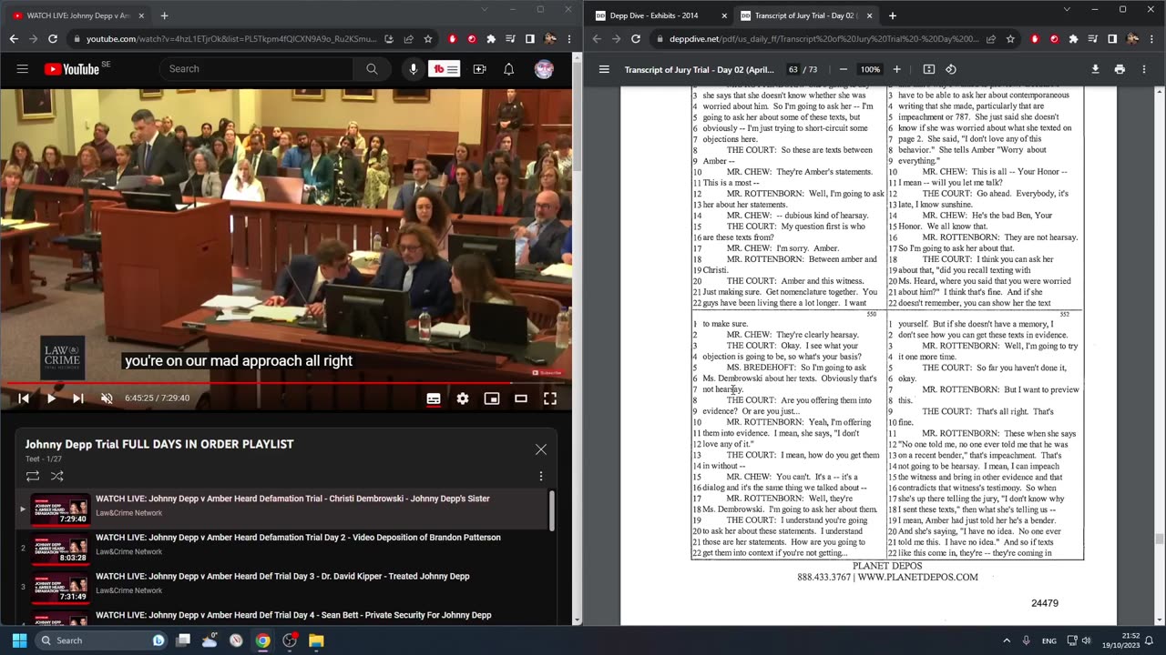1166x655 pixels.
Task: Play the paused YouTube video
Action: click(51, 398)
